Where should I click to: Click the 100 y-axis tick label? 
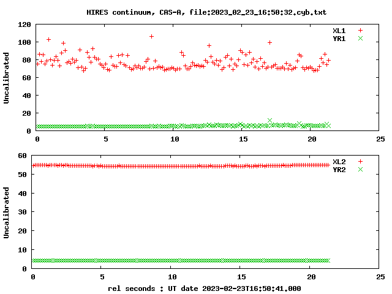tap(24, 42)
